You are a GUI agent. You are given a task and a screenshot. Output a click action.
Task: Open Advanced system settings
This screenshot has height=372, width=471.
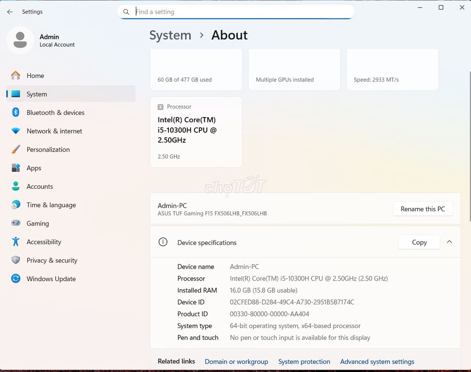pos(377,361)
